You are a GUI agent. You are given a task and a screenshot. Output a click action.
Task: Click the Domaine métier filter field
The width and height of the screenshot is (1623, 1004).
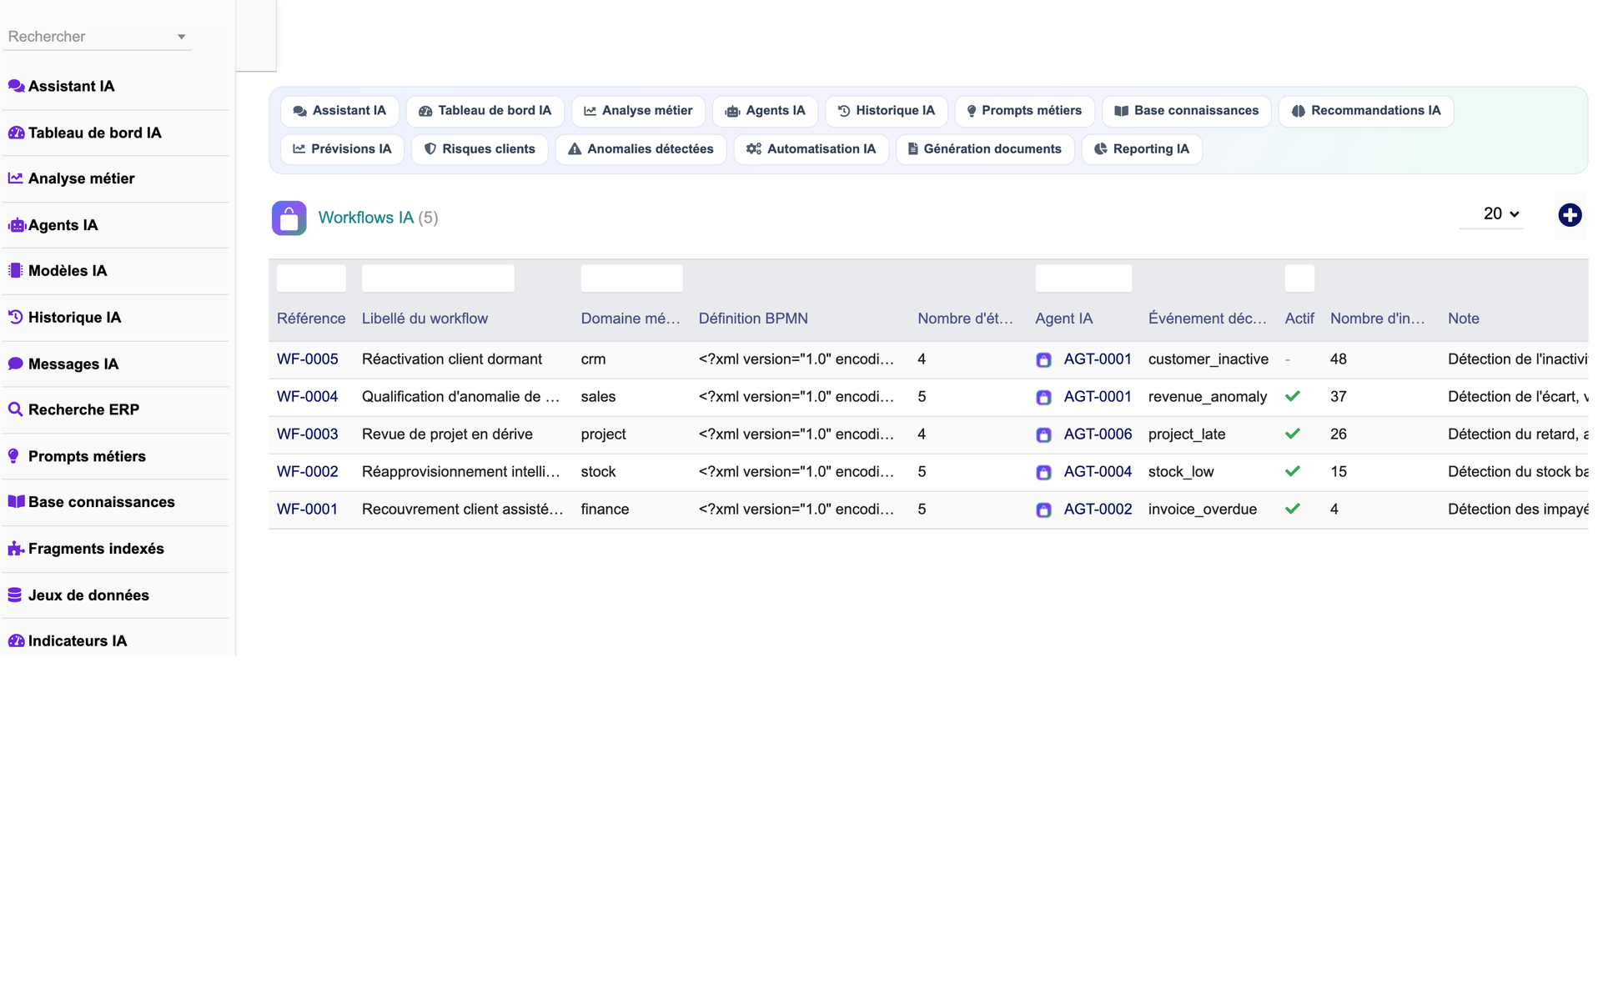[631, 279]
